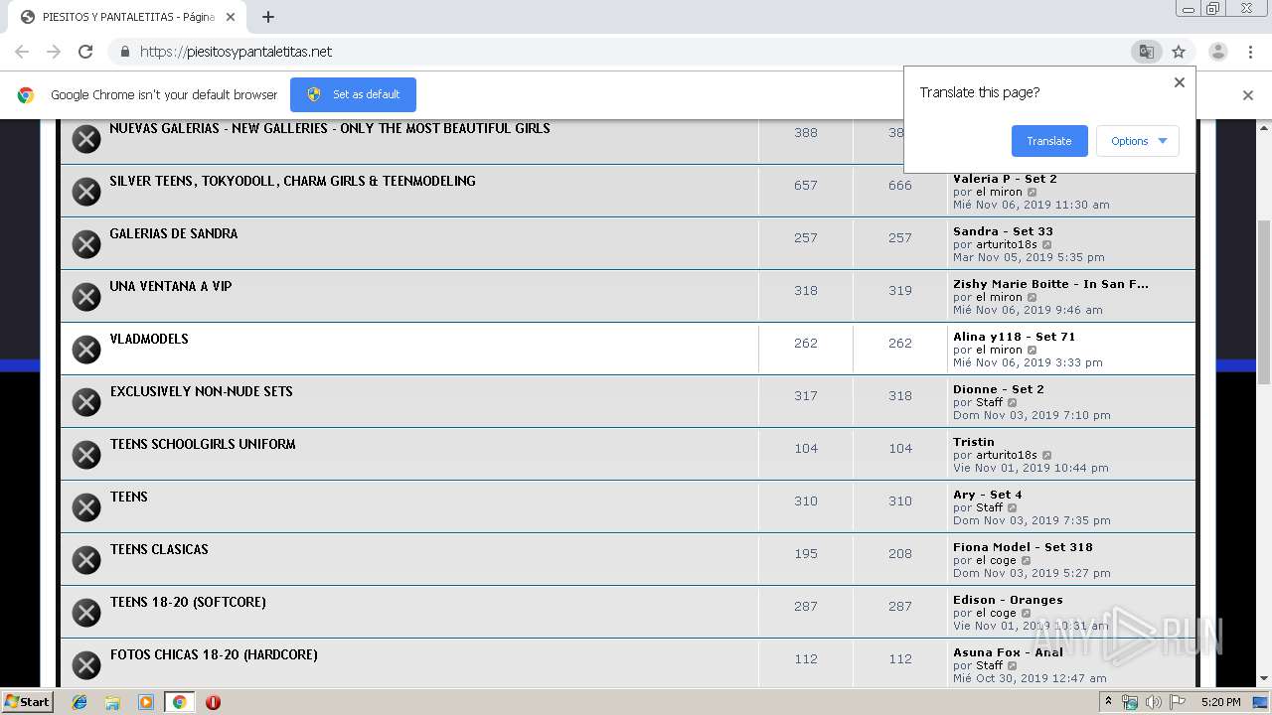Go back to the previous page
1272x715 pixels.
22,52
